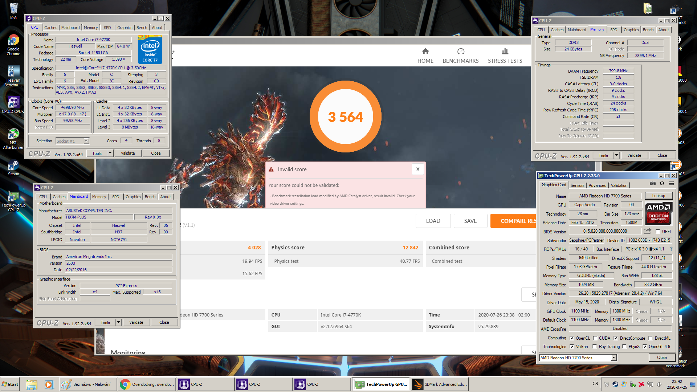Expand Tools dropdown arrow in Mainboard window

click(118, 322)
